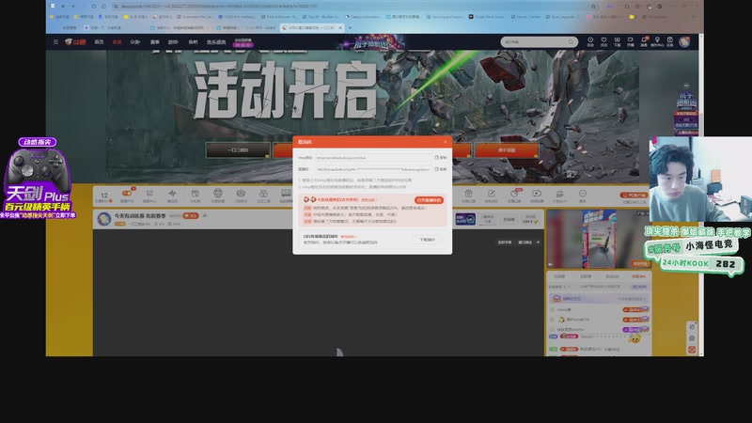
Task: Open tasks icon in Douyu navbar
Action: 670,41
